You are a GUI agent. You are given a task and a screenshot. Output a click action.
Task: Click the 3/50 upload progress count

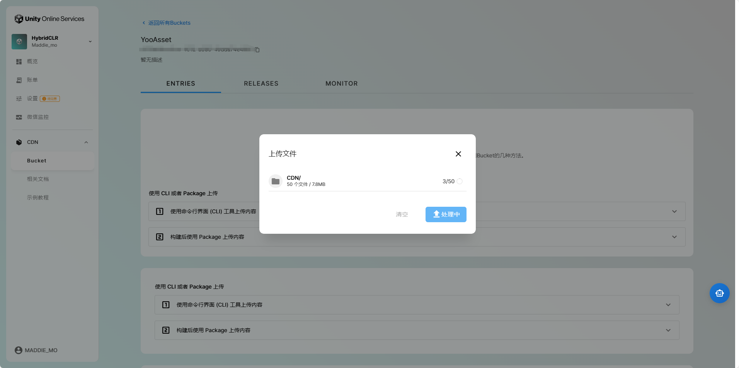click(448, 181)
